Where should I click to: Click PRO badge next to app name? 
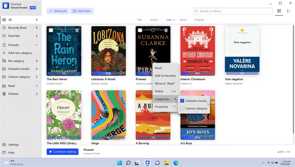pos(33,8)
